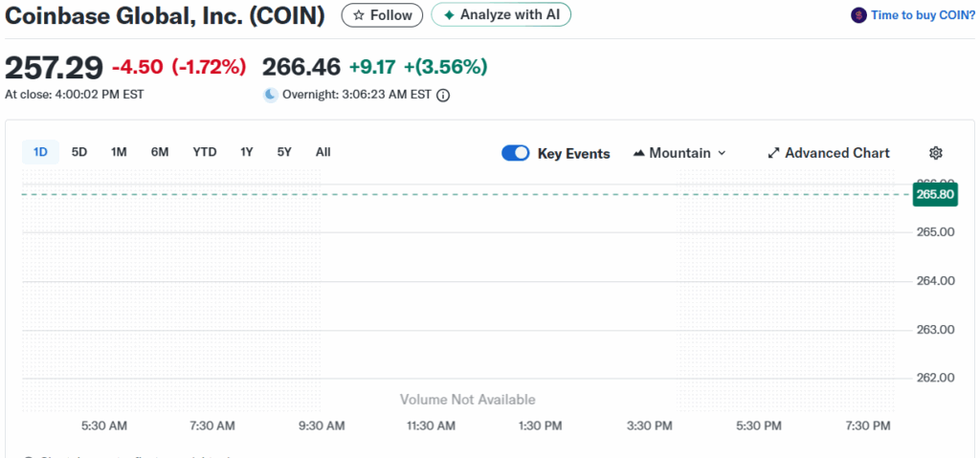The height and width of the screenshot is (458, 980).
Task: Open Analyze with AI
Action: pyautogui.click(x=501, y=15)
